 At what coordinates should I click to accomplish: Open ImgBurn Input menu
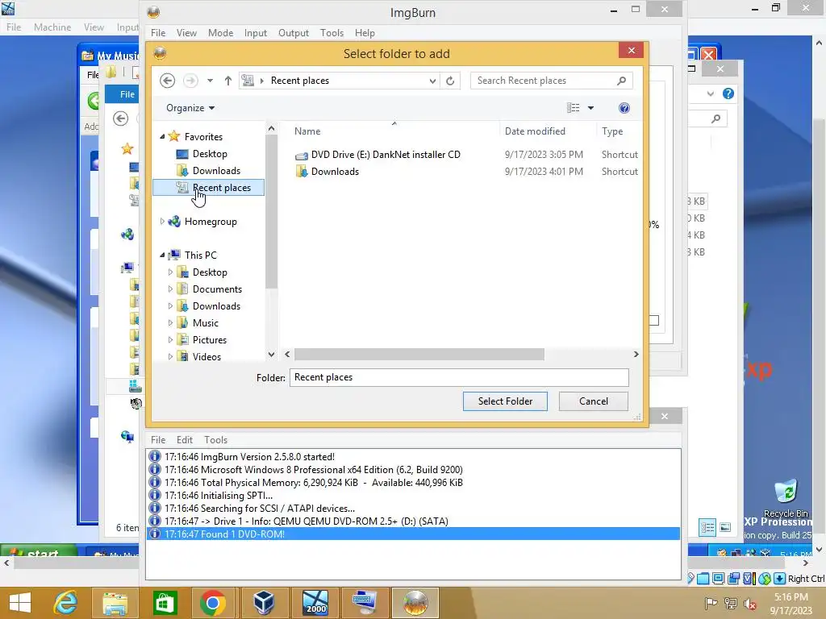coord(256,32)
